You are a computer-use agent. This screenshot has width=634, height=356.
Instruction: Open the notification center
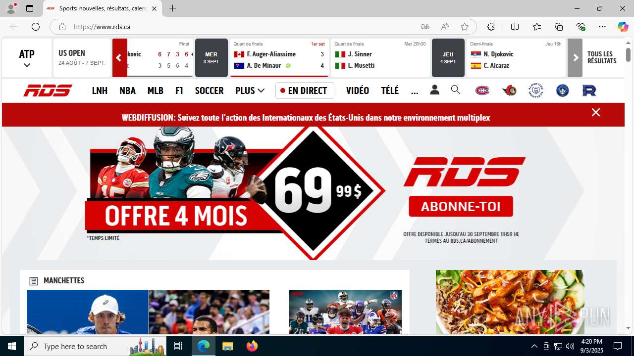(618, 346)
